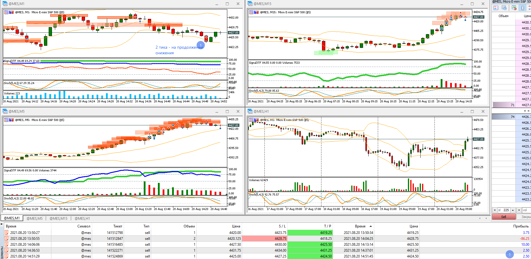Toggle chart magnet icon in order book toolbar

514,8
